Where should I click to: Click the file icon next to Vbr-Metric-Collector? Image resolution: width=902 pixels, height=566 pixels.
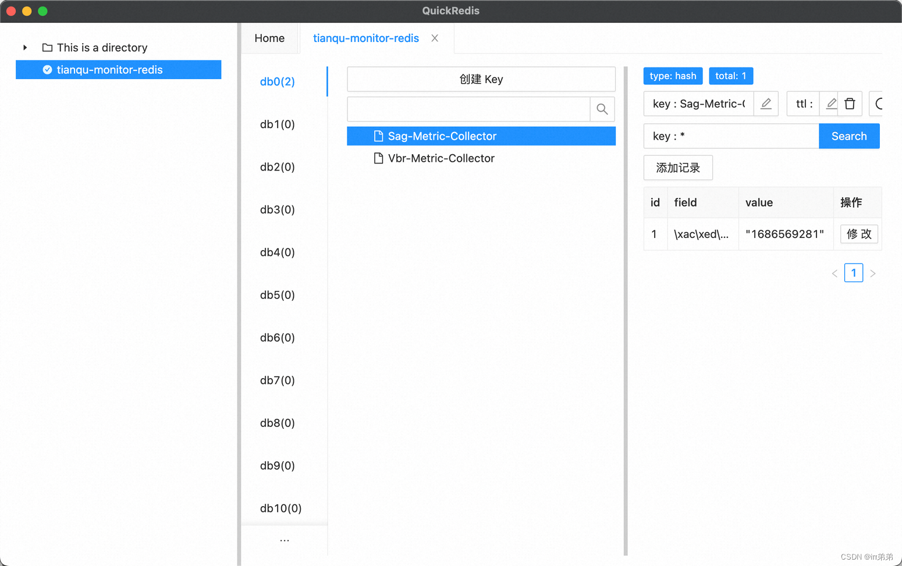pos(378,158)
